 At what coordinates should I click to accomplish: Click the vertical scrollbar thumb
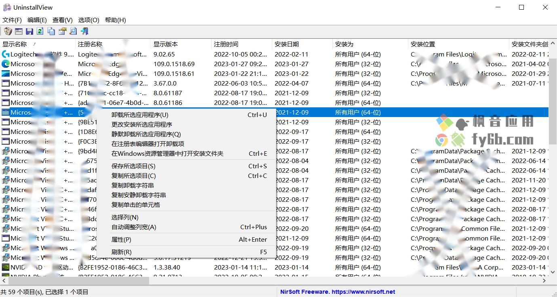(x=553, y=101)
